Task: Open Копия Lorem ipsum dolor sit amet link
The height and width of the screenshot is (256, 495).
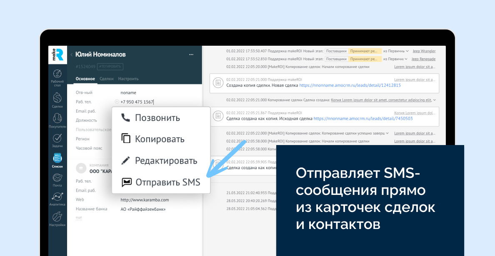Action: pyautogui.click(x=381, y=100)
